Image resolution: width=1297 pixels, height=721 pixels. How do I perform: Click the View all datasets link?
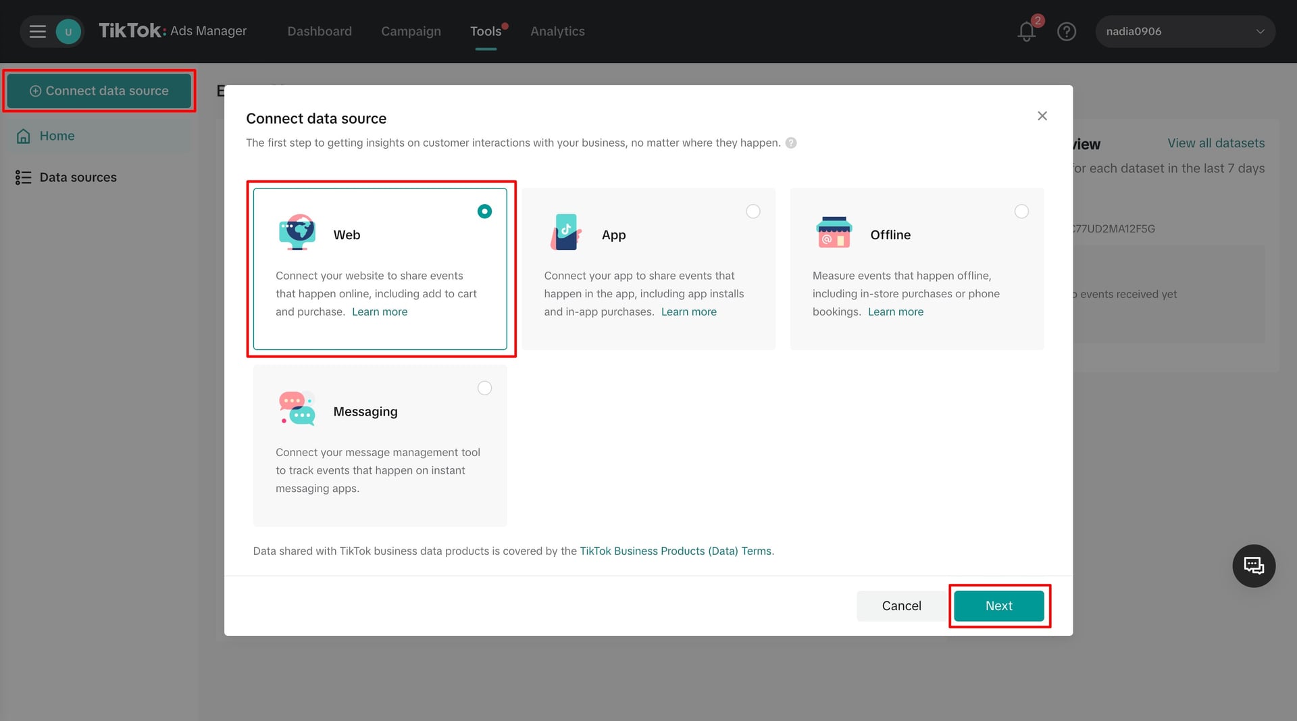(x=1216, y=143)
